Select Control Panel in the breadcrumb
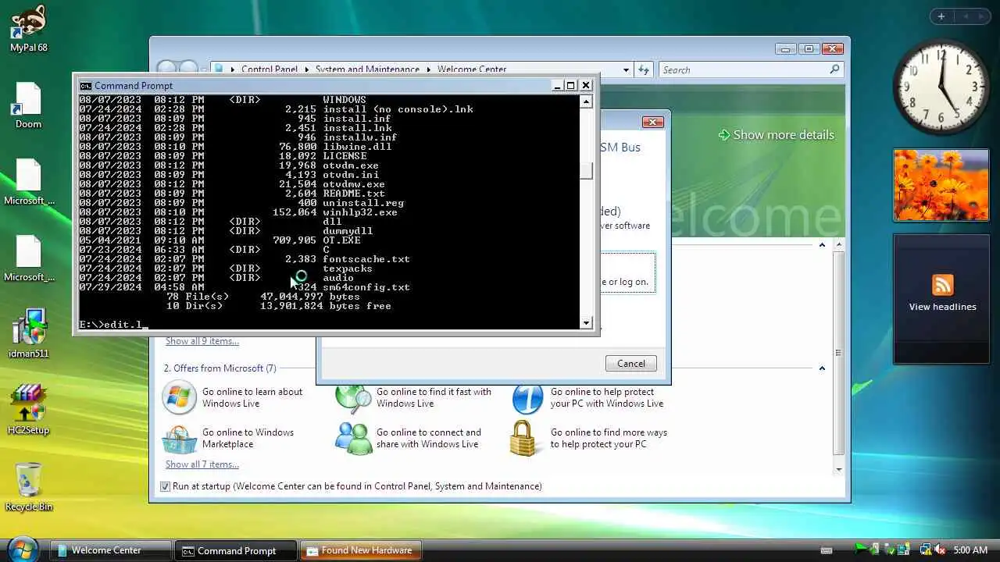Screen dimensions: 1000x562 (270, 69)
